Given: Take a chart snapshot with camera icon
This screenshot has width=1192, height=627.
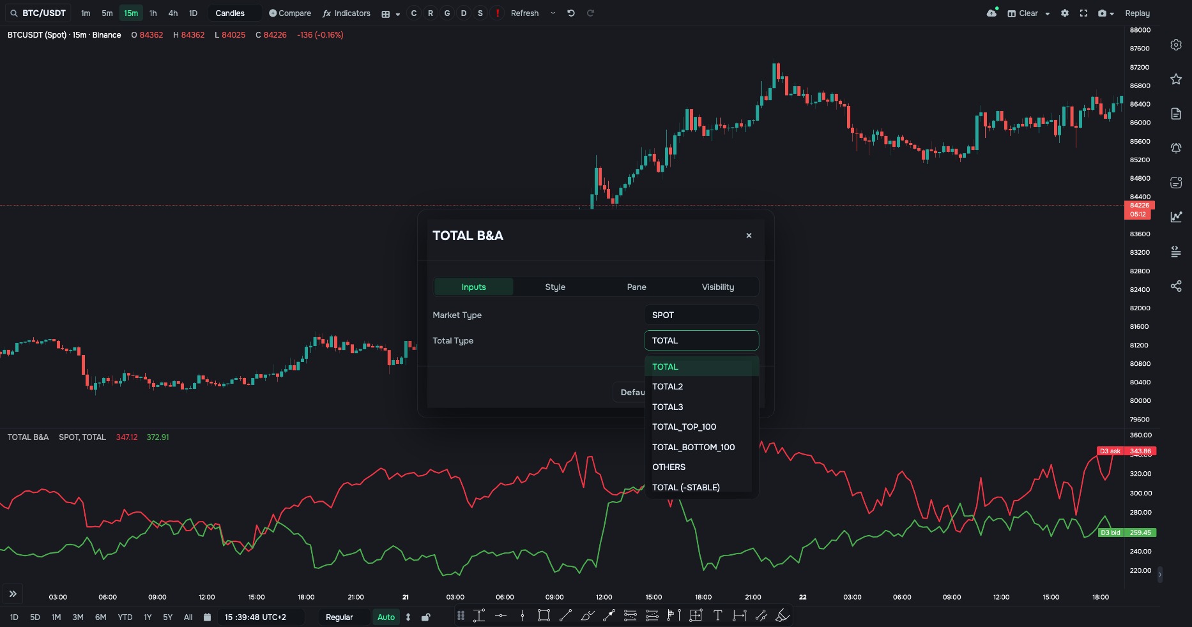Looking at the screenshot, I should [1102, 13].
